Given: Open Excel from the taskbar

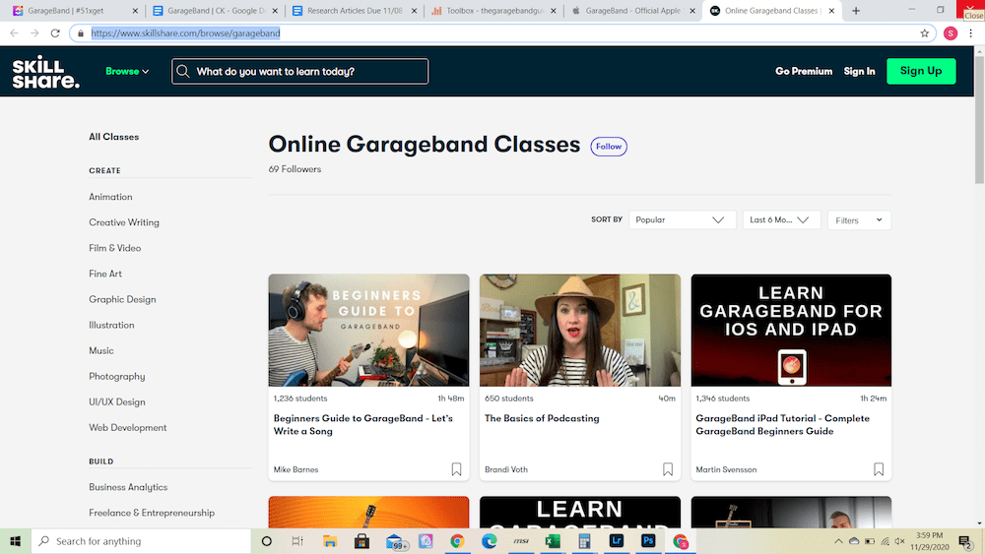Looking at the screenshot, I should 553,541.
